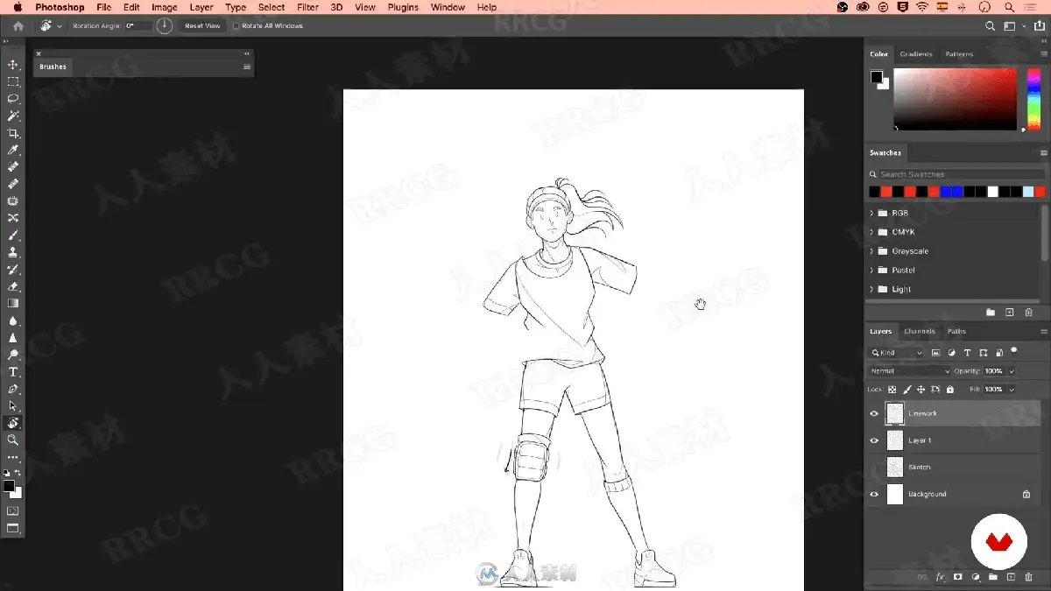The width and height of the screenshot is (1051, 591).
Task: Select the Brush tool in toolbar
Action: (x=13, y=236)
